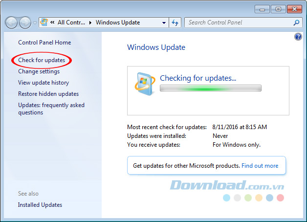307x222 pixels.
Task: Click the Never installed value
Action: 220,136
